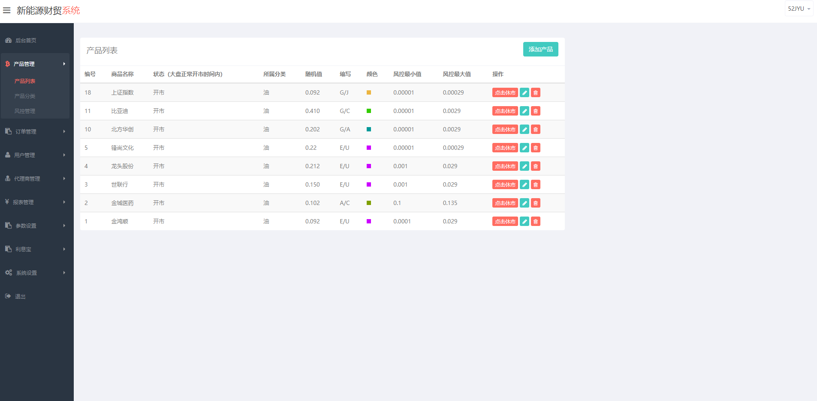Image resolution: width=817 pixels, height=401 pixels.
Task: Toggle 世联行 market status with 点击休市
Action: click(505, 184)
